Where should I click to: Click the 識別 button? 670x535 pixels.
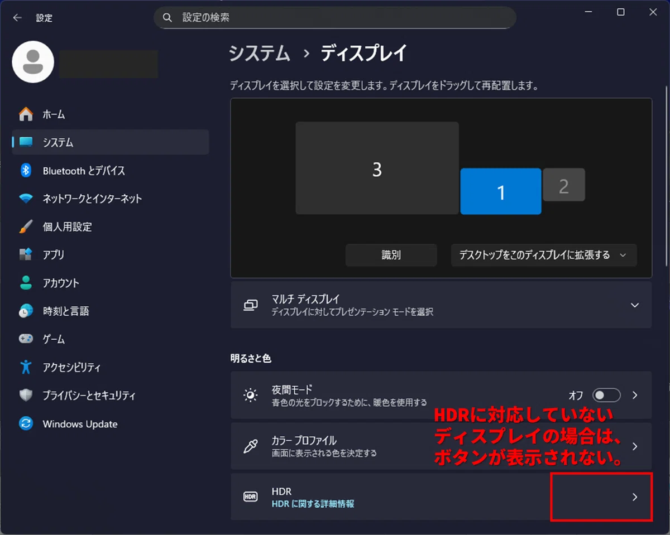coord(391,255)
